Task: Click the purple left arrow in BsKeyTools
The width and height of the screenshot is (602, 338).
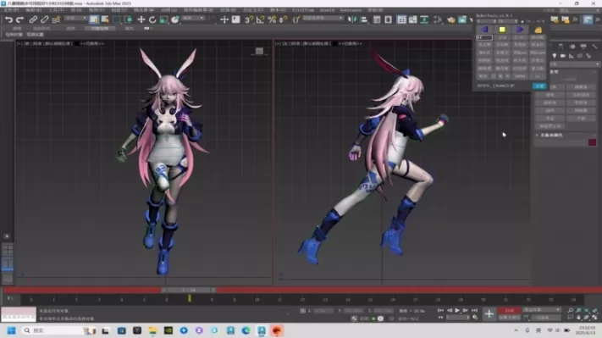Action: 484,30
